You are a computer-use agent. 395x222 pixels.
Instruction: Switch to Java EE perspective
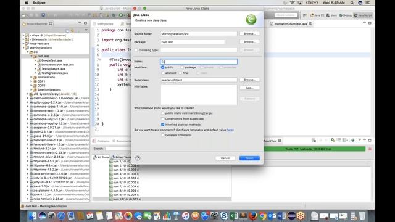click(317, 15)
